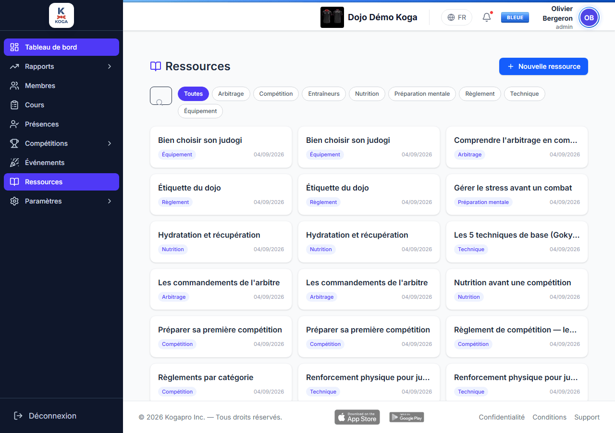Click the search magnifier box beside Toutes

click(161, 96)
